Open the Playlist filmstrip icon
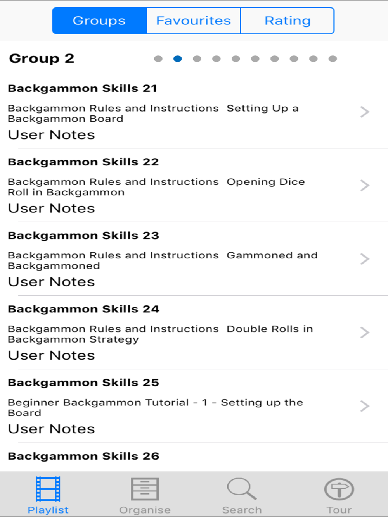 click(48, 489)
